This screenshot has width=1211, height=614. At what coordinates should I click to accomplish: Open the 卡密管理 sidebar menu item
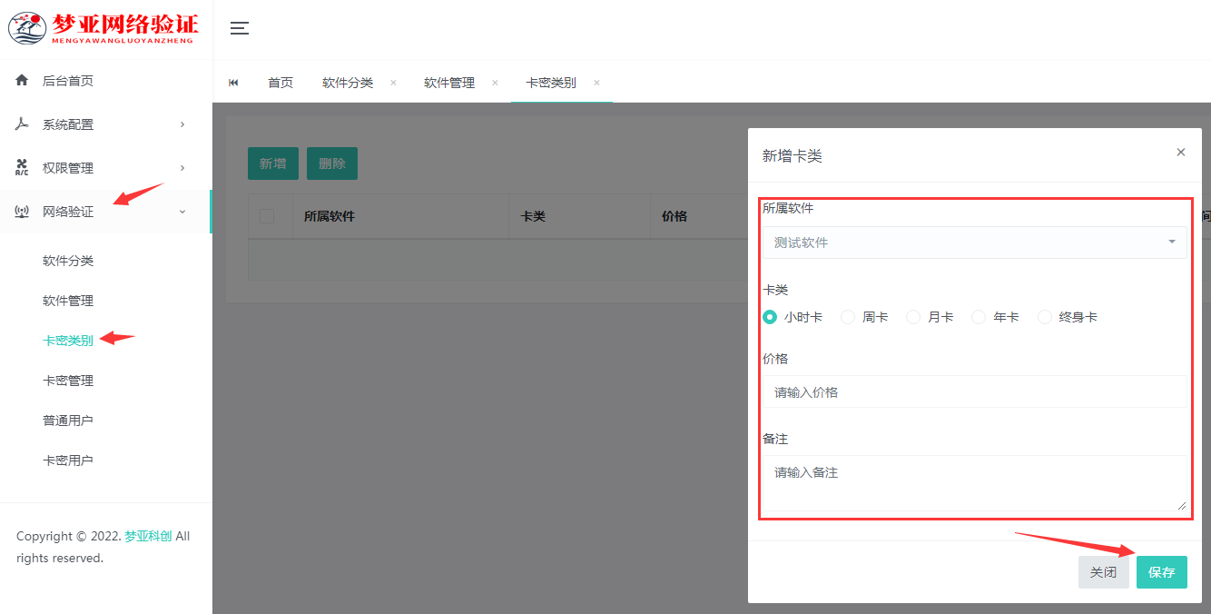point(69,380)
